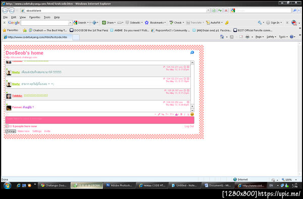The width and height of the screenshot is (303, 199).
Task: Click the search magnifier icon in IE search box
Action: tap(295, 11)
